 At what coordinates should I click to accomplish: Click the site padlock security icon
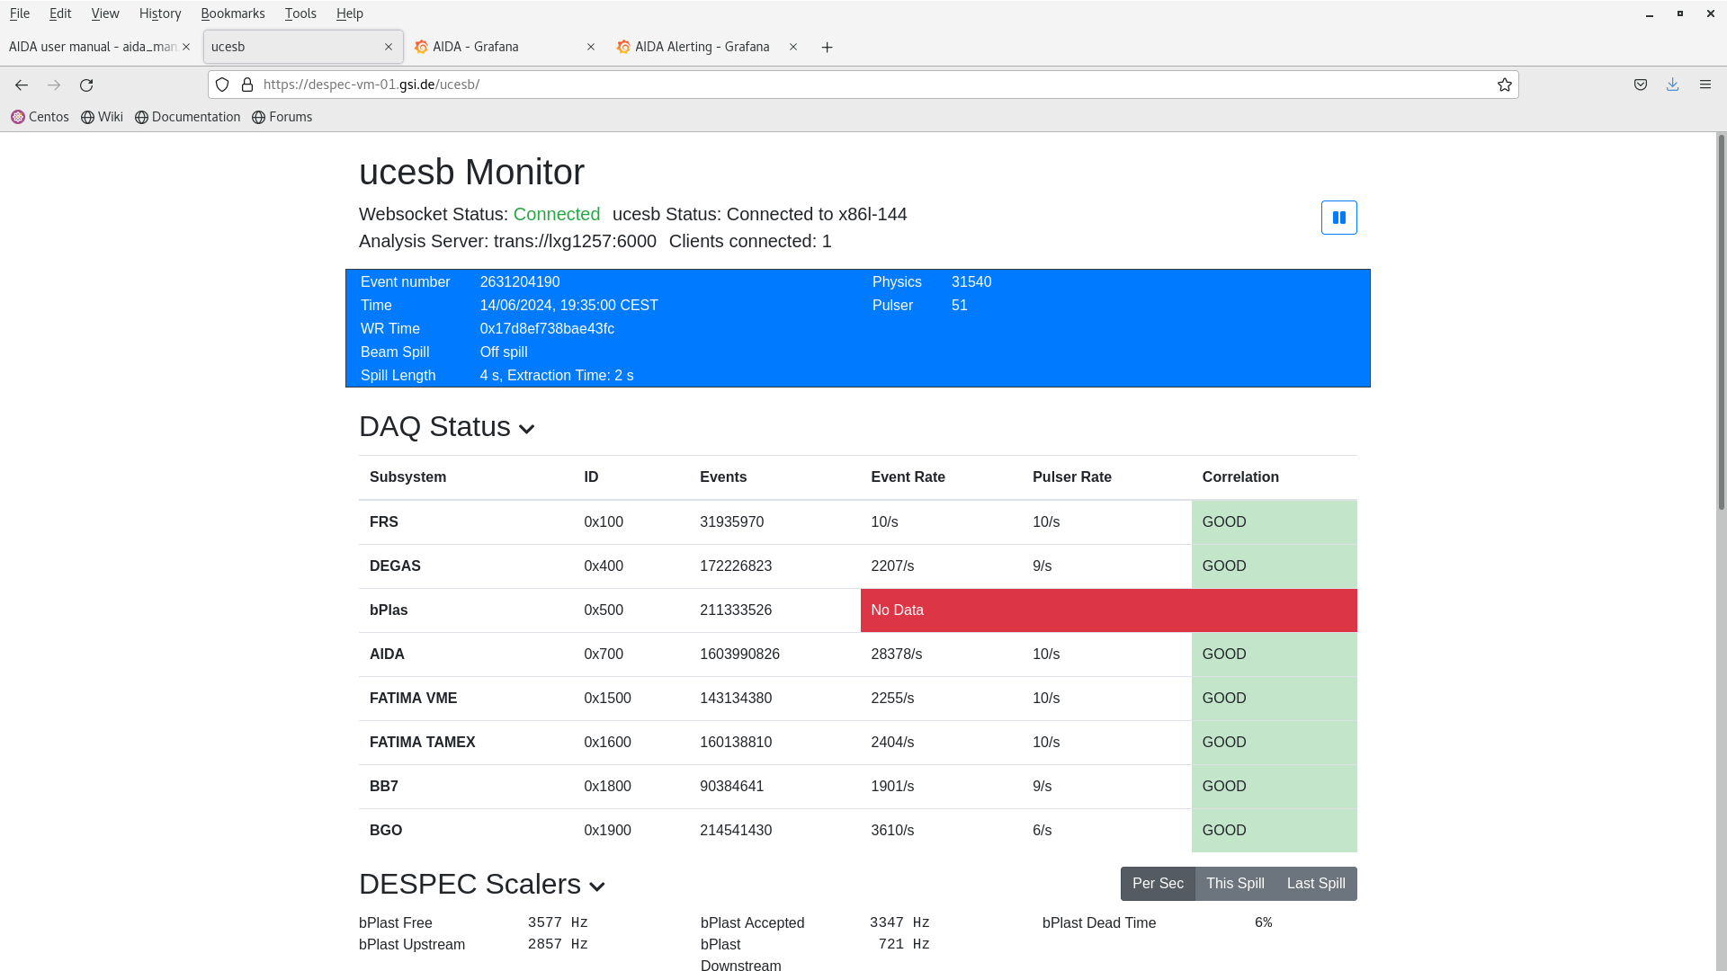247,85
